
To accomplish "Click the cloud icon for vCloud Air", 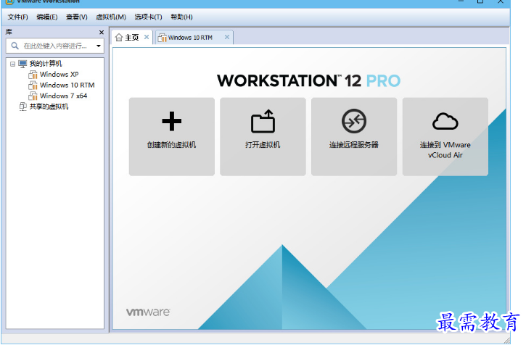I will point(445,121).
